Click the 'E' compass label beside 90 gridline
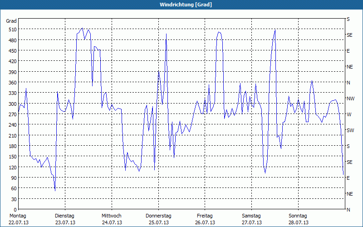 click(348, 178)
